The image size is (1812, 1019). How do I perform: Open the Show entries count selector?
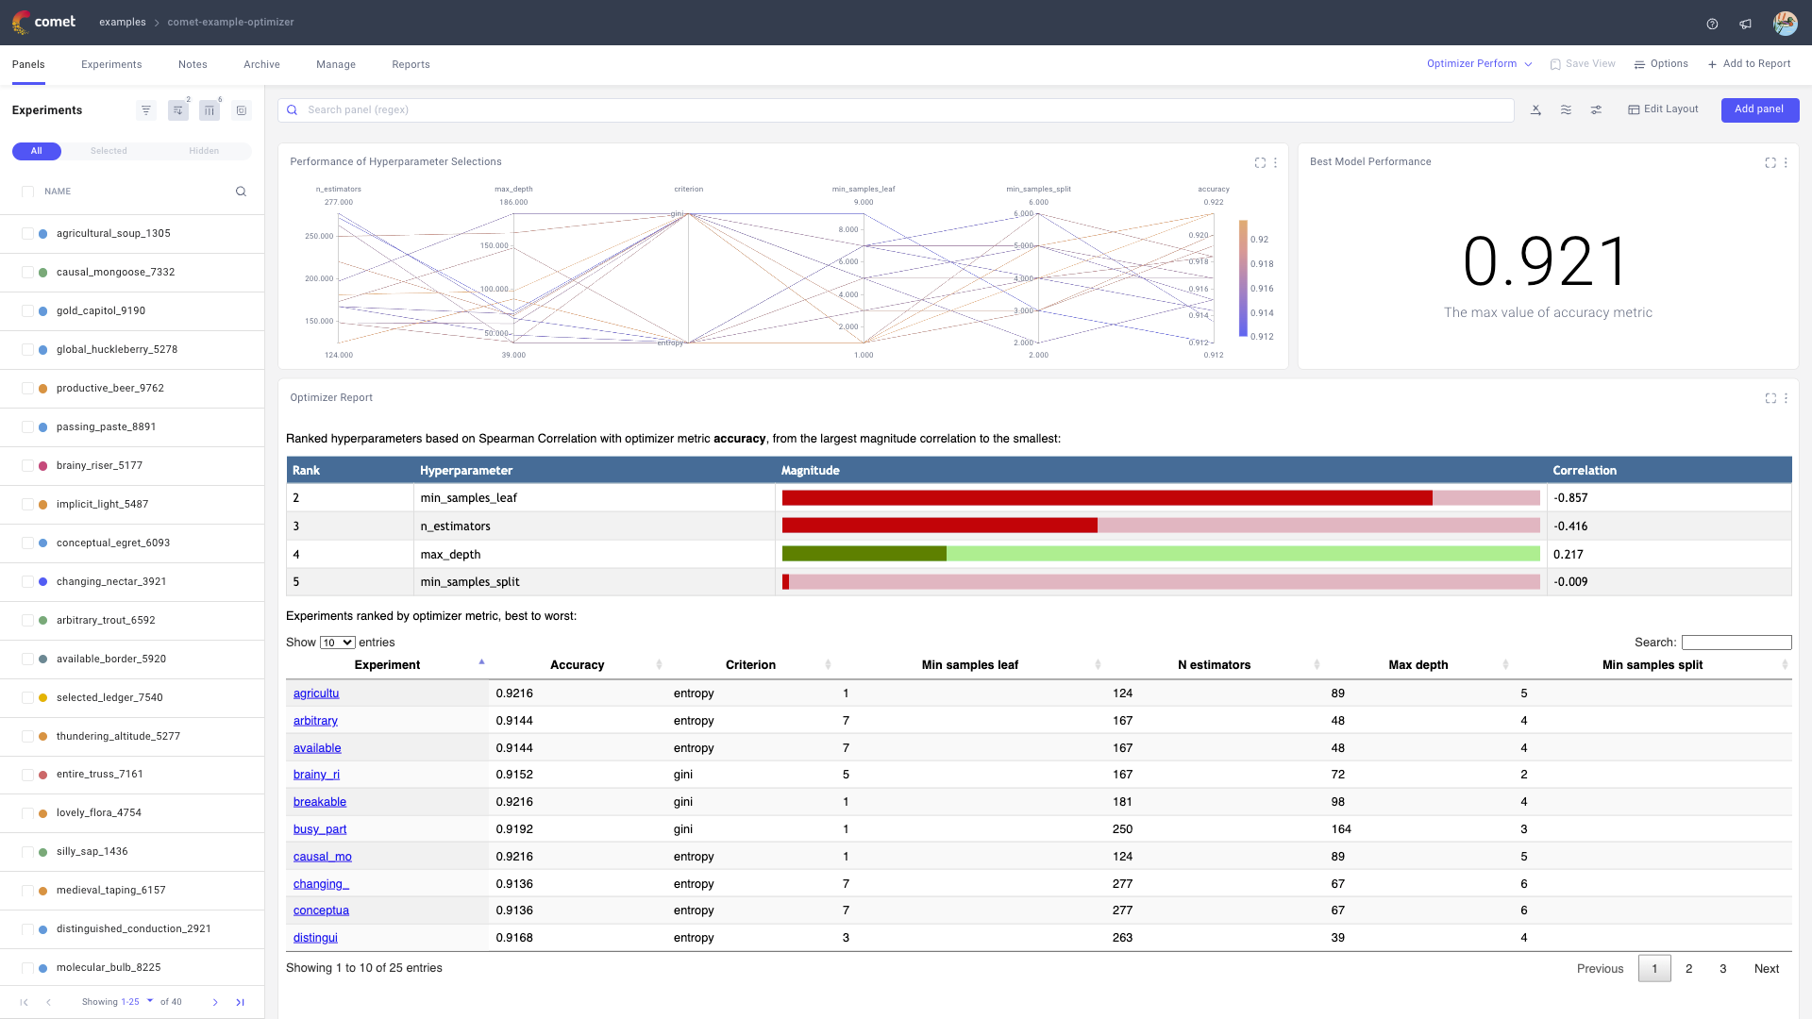coord(336,642)
